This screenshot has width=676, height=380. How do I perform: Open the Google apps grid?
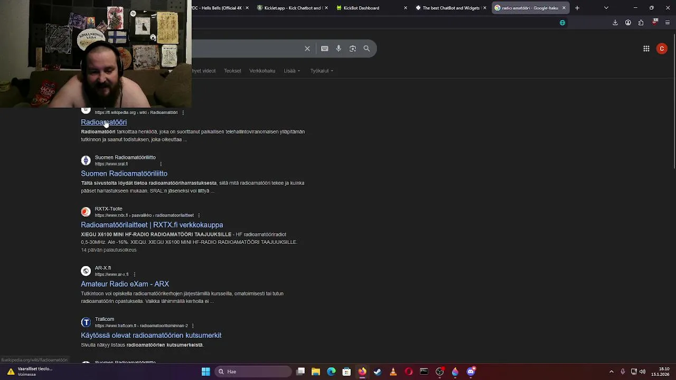point(646,49)
